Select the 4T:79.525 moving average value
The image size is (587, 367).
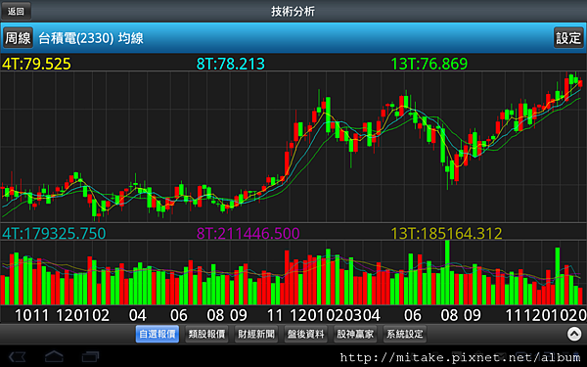36,64
